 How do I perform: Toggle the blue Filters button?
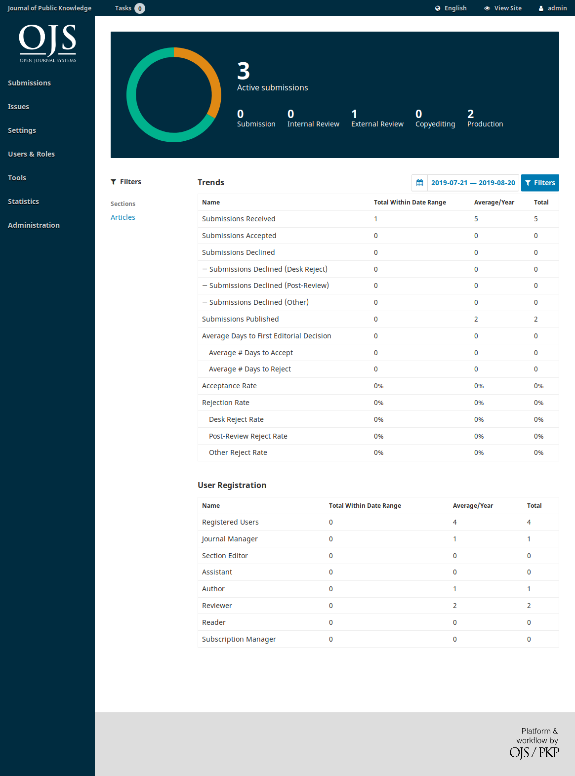(x=540, y=183)
